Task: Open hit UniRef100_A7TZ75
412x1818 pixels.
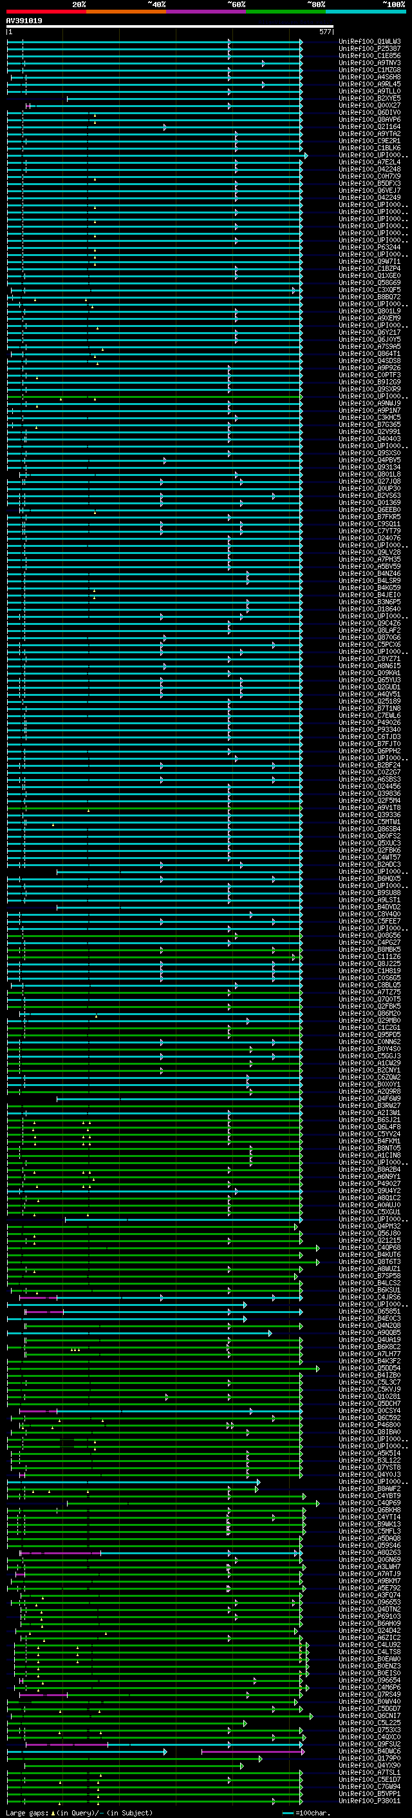Action: pyautogui.click(x=370, y=992)
